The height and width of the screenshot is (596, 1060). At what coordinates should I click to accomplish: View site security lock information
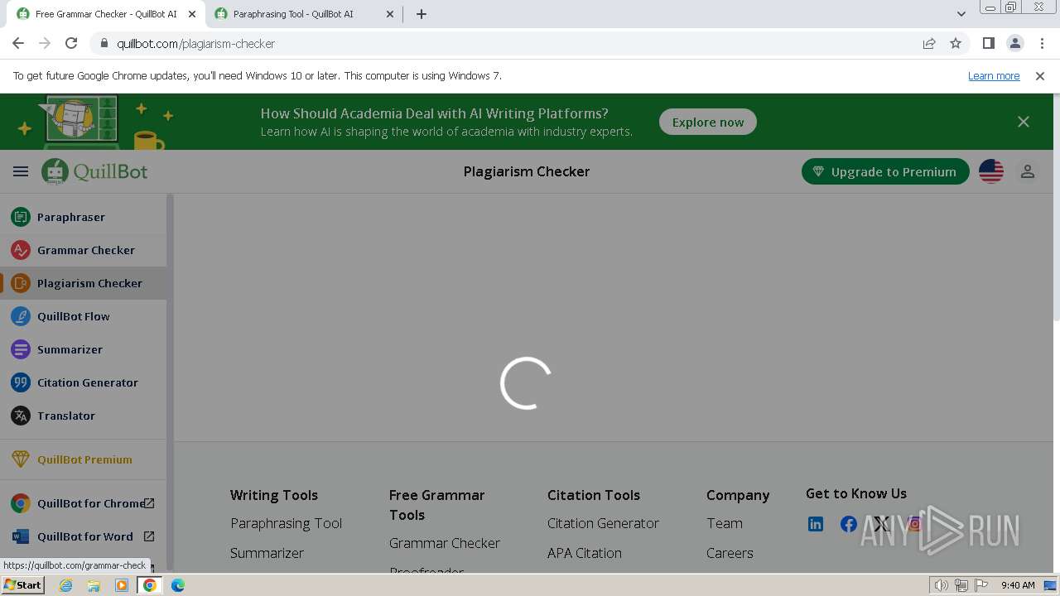(104, 43)
